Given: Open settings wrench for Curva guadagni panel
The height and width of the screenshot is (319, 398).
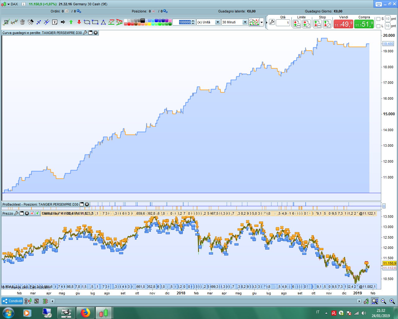Looking at the screenshot, I should pos(85,32).
